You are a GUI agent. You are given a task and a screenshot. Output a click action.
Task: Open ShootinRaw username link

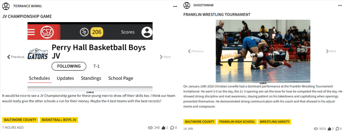click(207, 6)
